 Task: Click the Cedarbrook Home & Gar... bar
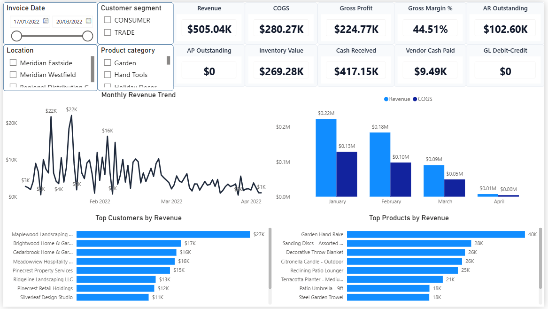point(126,252)
